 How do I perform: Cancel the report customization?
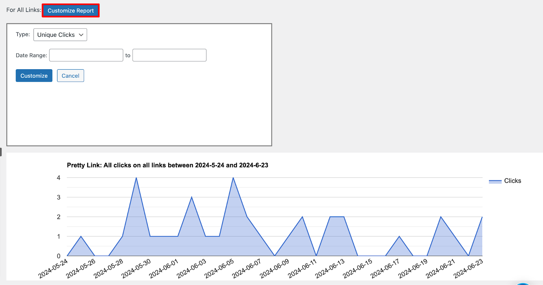71,76
